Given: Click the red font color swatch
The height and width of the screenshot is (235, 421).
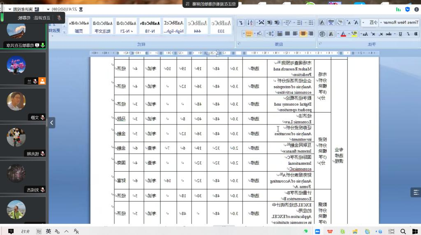Looking at the screenshot, I should (343, 34).
